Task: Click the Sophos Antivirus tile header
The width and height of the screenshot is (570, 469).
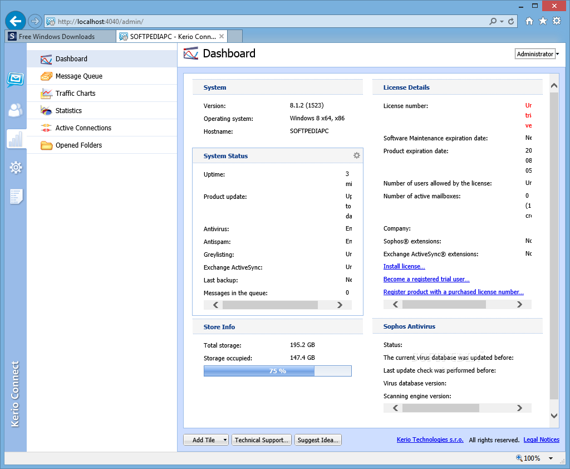Action: click(x=458, y=326)
